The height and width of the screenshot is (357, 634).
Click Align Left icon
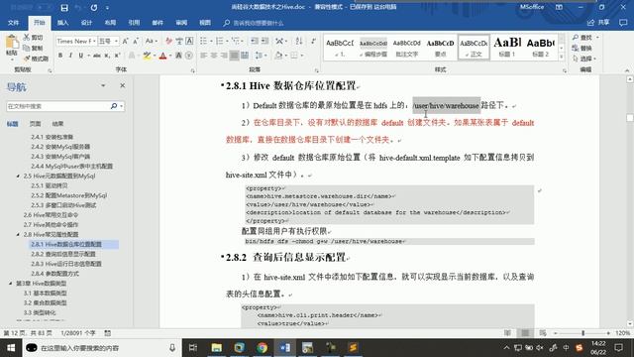pyautogui.click(x=203, y=56)
